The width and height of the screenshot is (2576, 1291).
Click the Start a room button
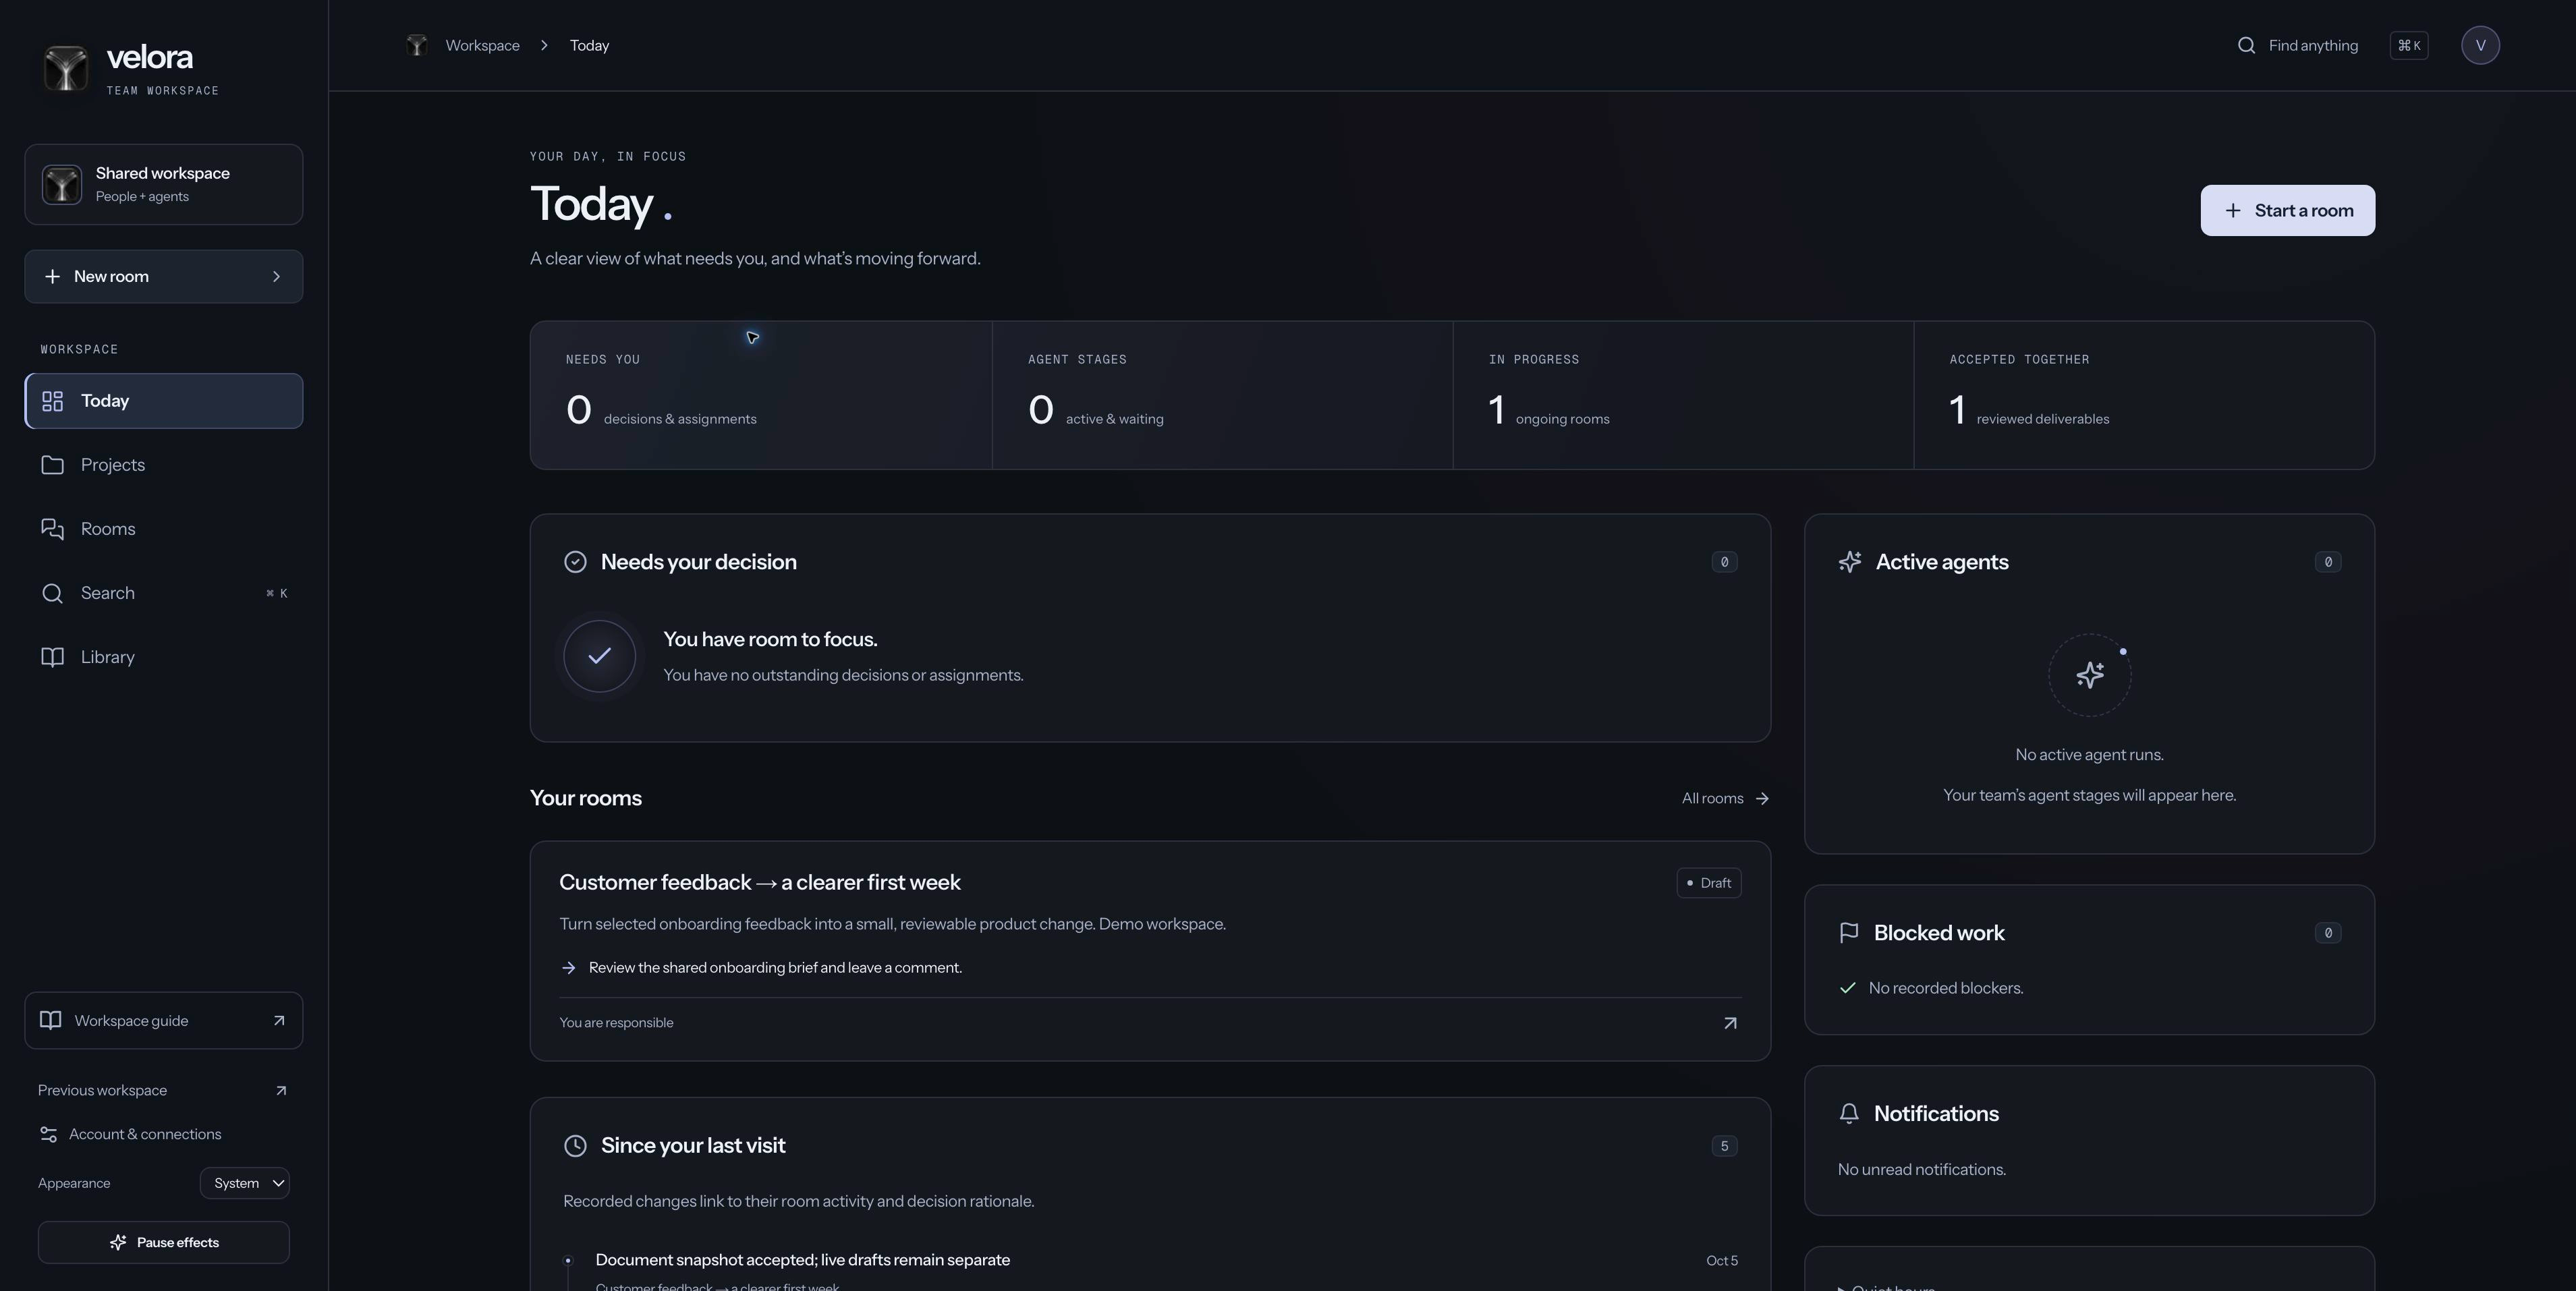point(2288,210)
